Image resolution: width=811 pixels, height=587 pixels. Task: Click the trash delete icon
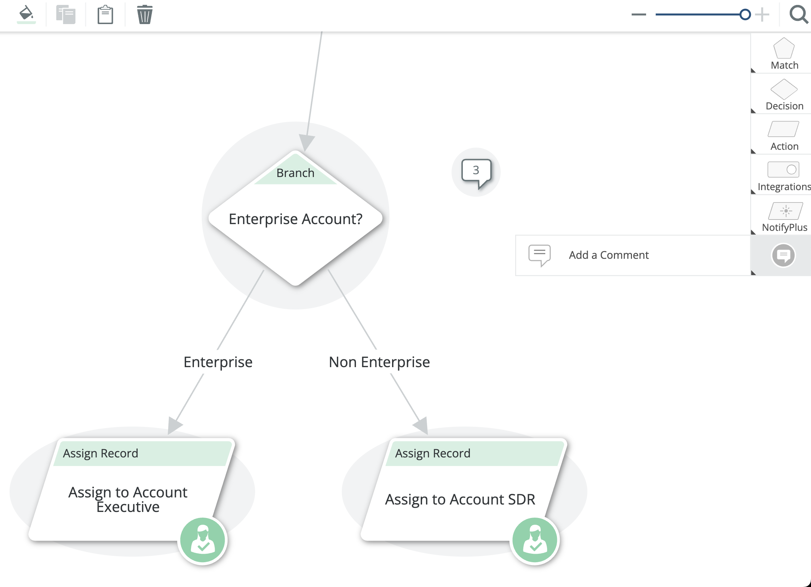tap(145, 15)
